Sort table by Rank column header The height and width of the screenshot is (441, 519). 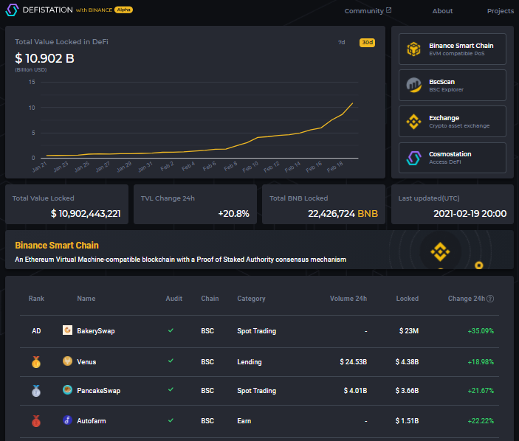tap(36, 299)
